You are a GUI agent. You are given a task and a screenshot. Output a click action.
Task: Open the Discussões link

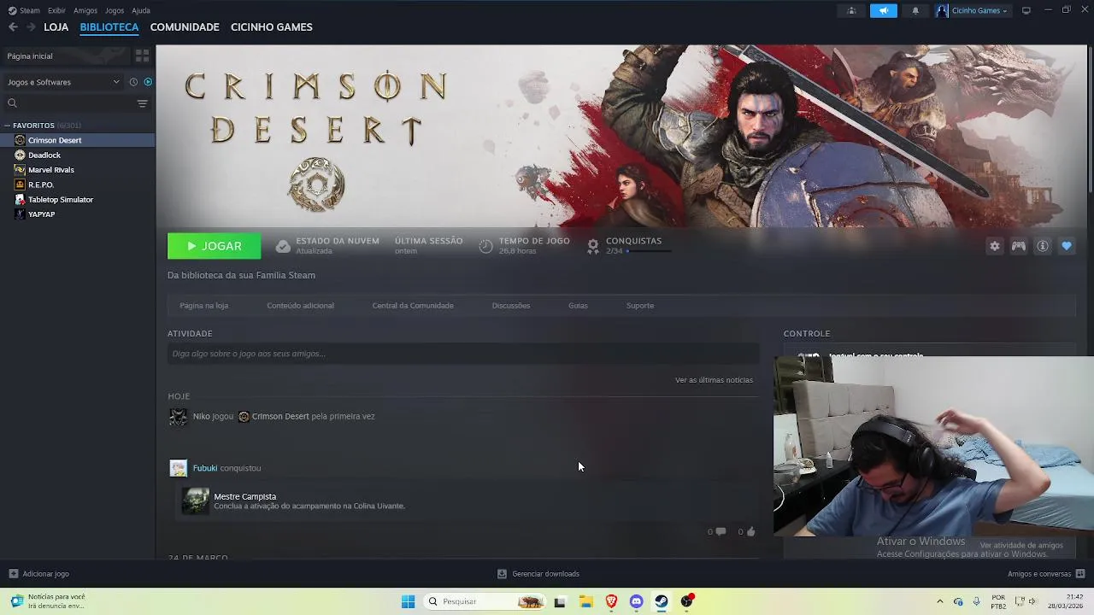pos(511,306)
